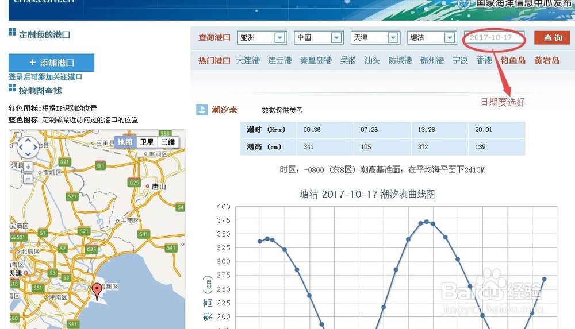Open the 塘沽 port dropdown

click(x=450, y=38)
